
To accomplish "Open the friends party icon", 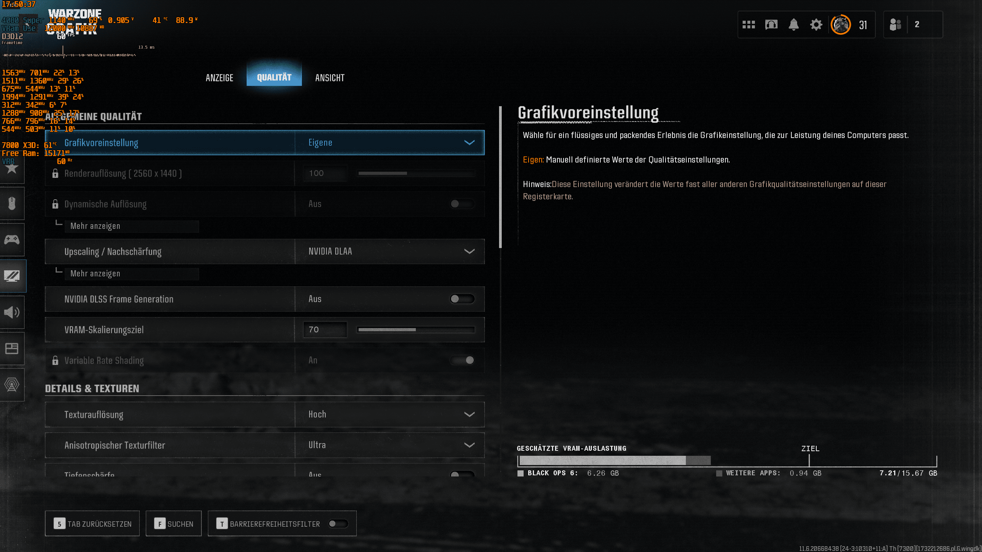I will (895, 25).
